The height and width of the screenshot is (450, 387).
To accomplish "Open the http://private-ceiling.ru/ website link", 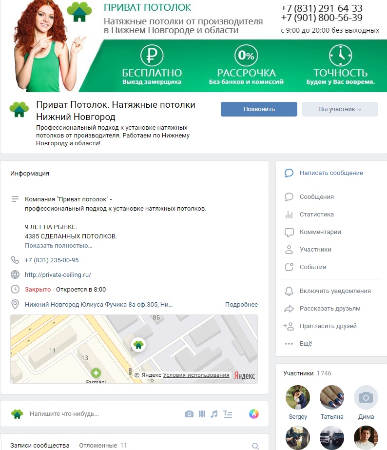I will 58,274.
